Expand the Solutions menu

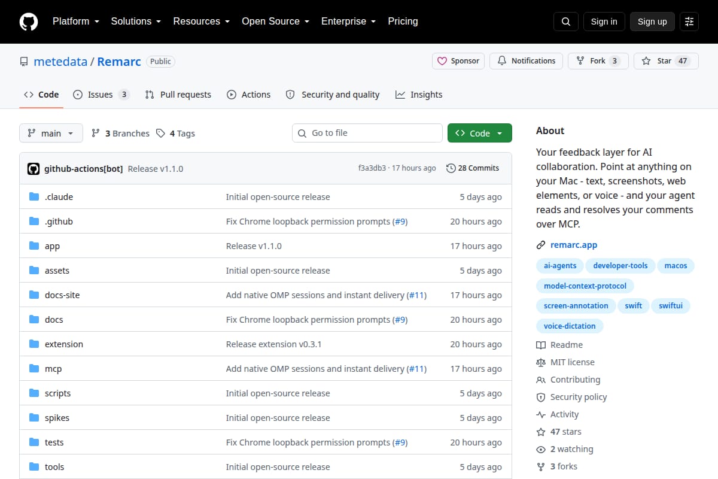point(136,21)
